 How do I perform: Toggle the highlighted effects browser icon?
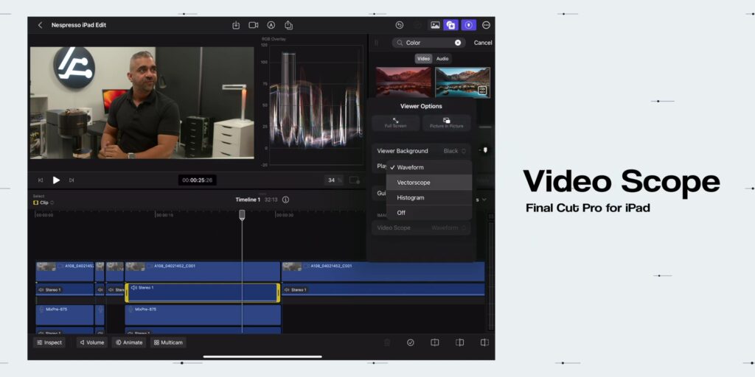(451, 25)
